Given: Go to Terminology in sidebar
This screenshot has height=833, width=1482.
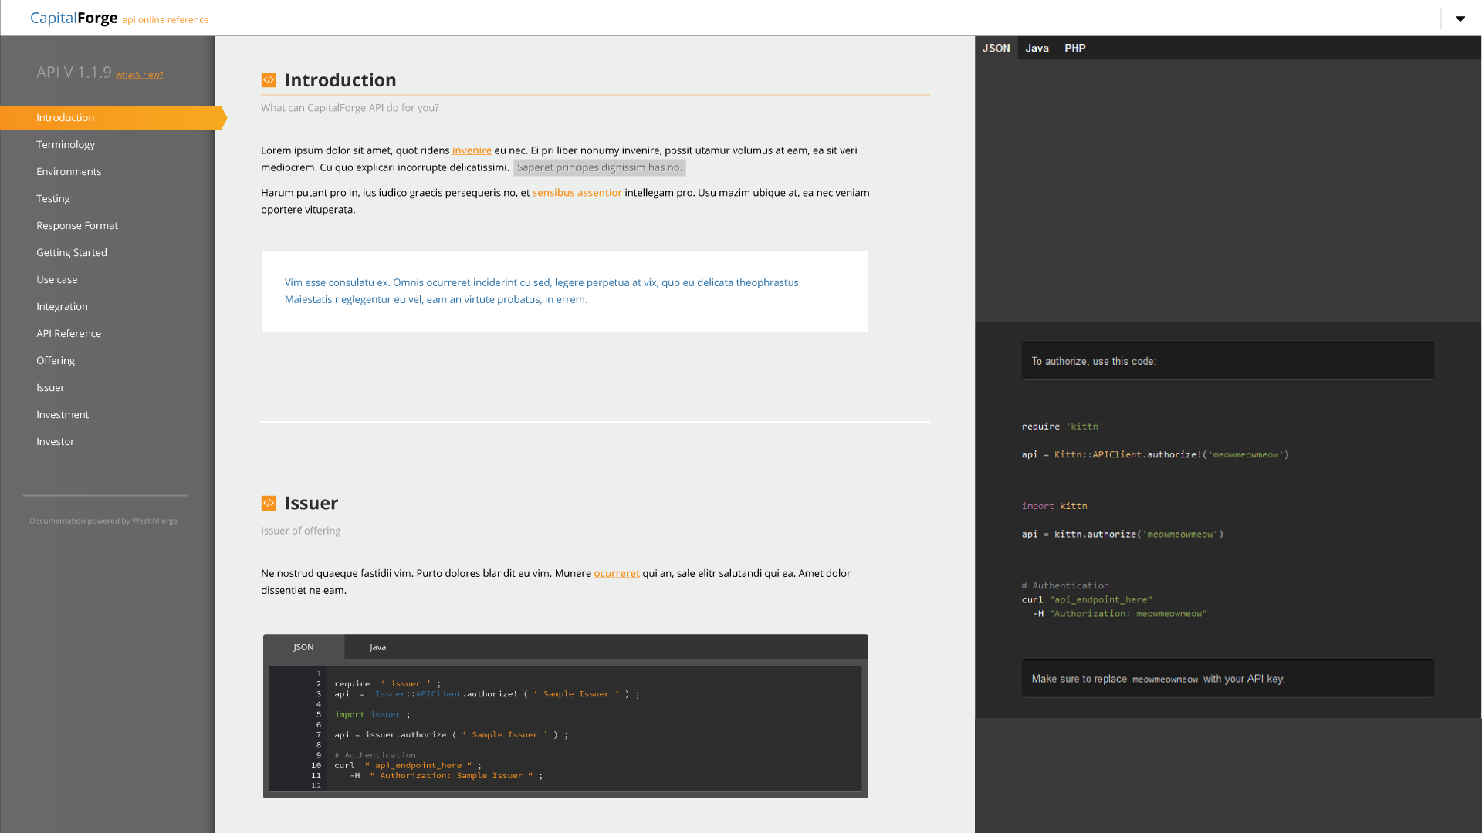Looking at the screenshot, I should click(66, 144).
